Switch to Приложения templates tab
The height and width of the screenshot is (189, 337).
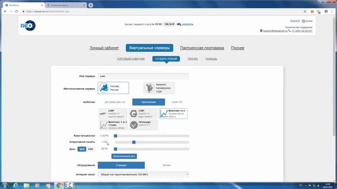point(148,102)
